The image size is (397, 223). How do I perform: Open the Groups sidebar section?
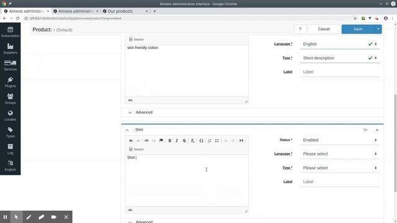(x=10, y=99)
